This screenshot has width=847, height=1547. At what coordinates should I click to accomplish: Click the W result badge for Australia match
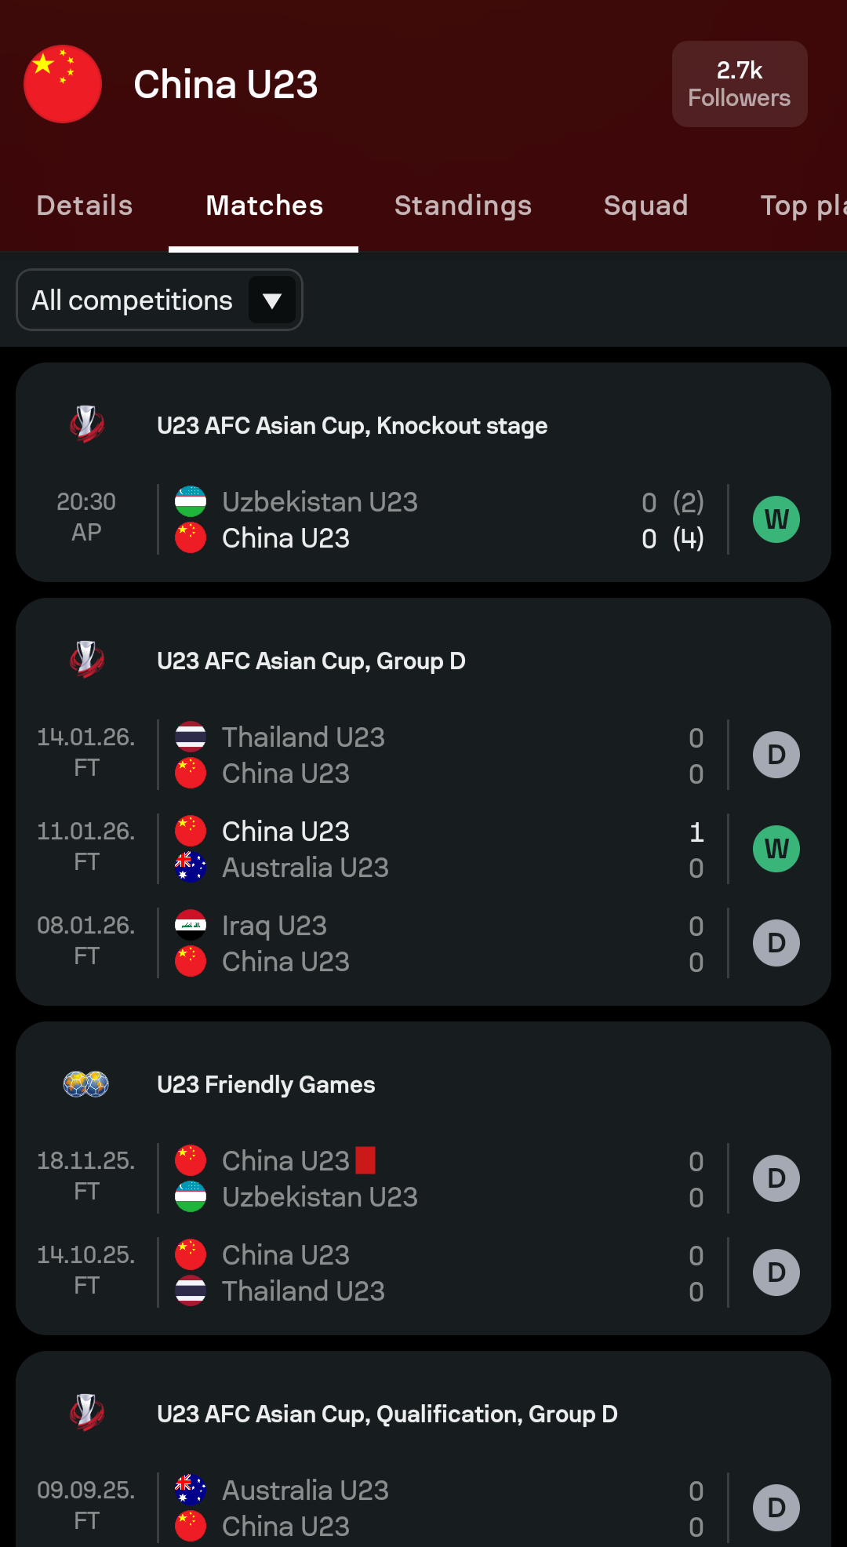pos(776,849)
